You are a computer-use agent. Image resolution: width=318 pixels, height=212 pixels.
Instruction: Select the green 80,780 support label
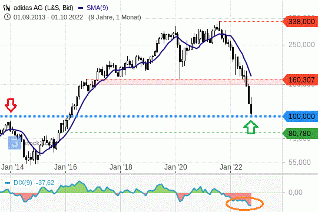coord(300,133)
